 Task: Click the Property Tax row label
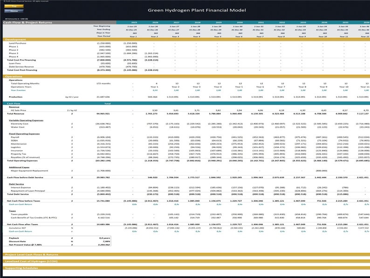click(x=18, y=154)
